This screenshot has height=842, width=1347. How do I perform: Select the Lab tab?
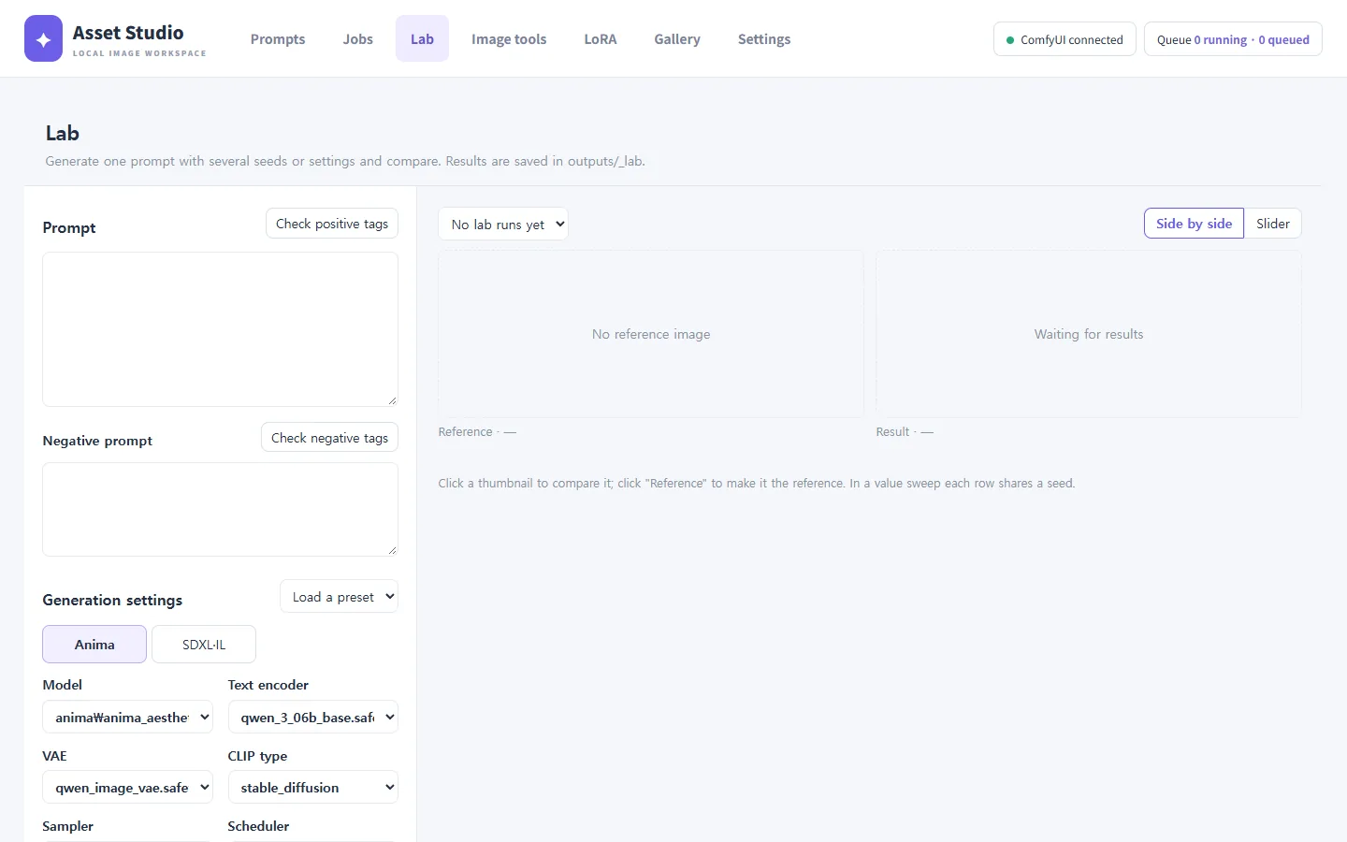pyautogui.click(x=422, y=39)
